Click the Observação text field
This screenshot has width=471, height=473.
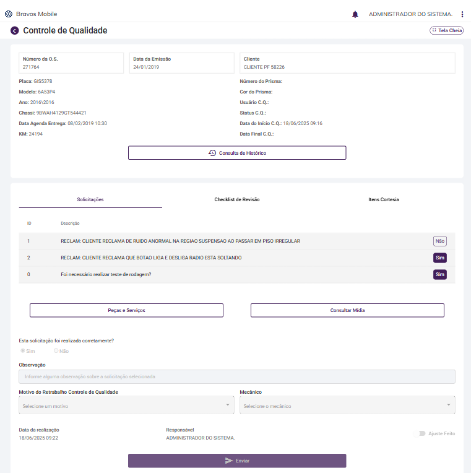tap(237, 376)
